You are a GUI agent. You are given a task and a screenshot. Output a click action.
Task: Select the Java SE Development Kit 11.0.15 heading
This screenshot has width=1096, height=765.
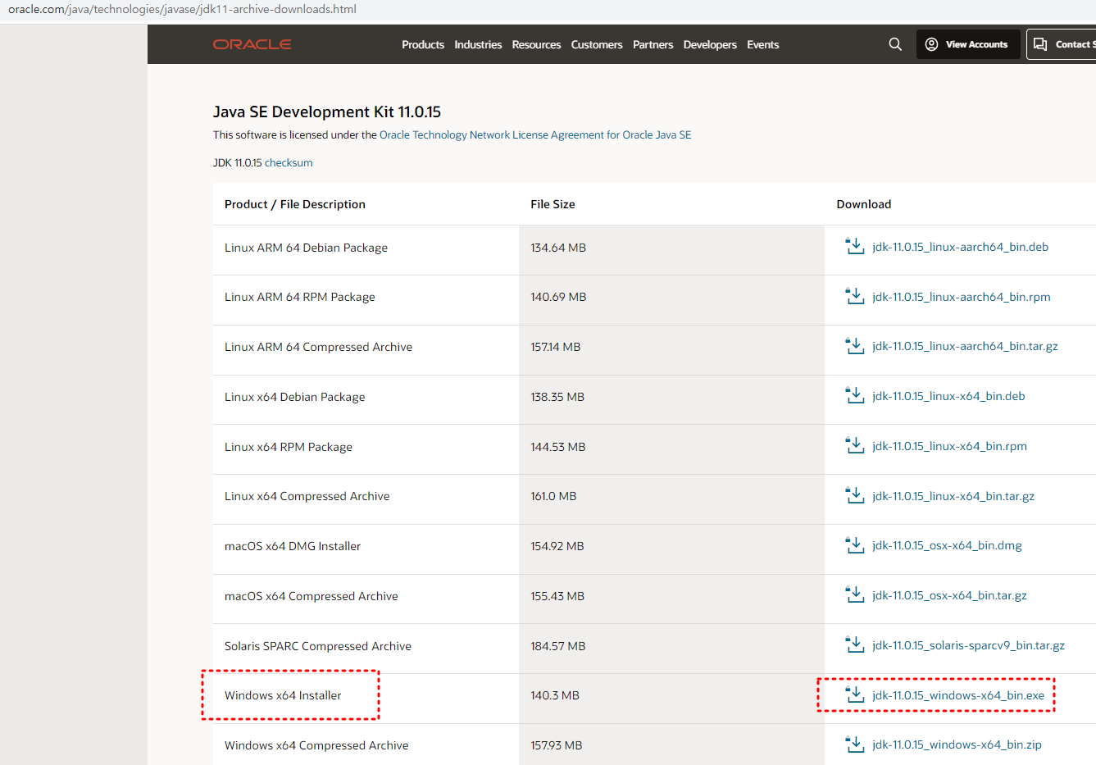click(327, 112)
